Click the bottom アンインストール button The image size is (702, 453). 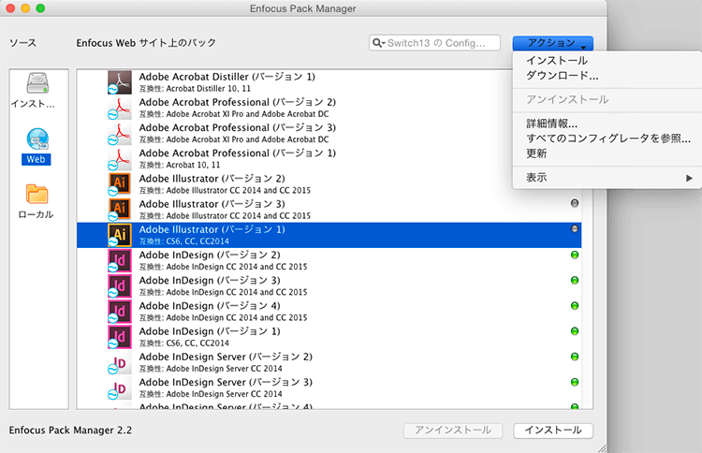453,431
